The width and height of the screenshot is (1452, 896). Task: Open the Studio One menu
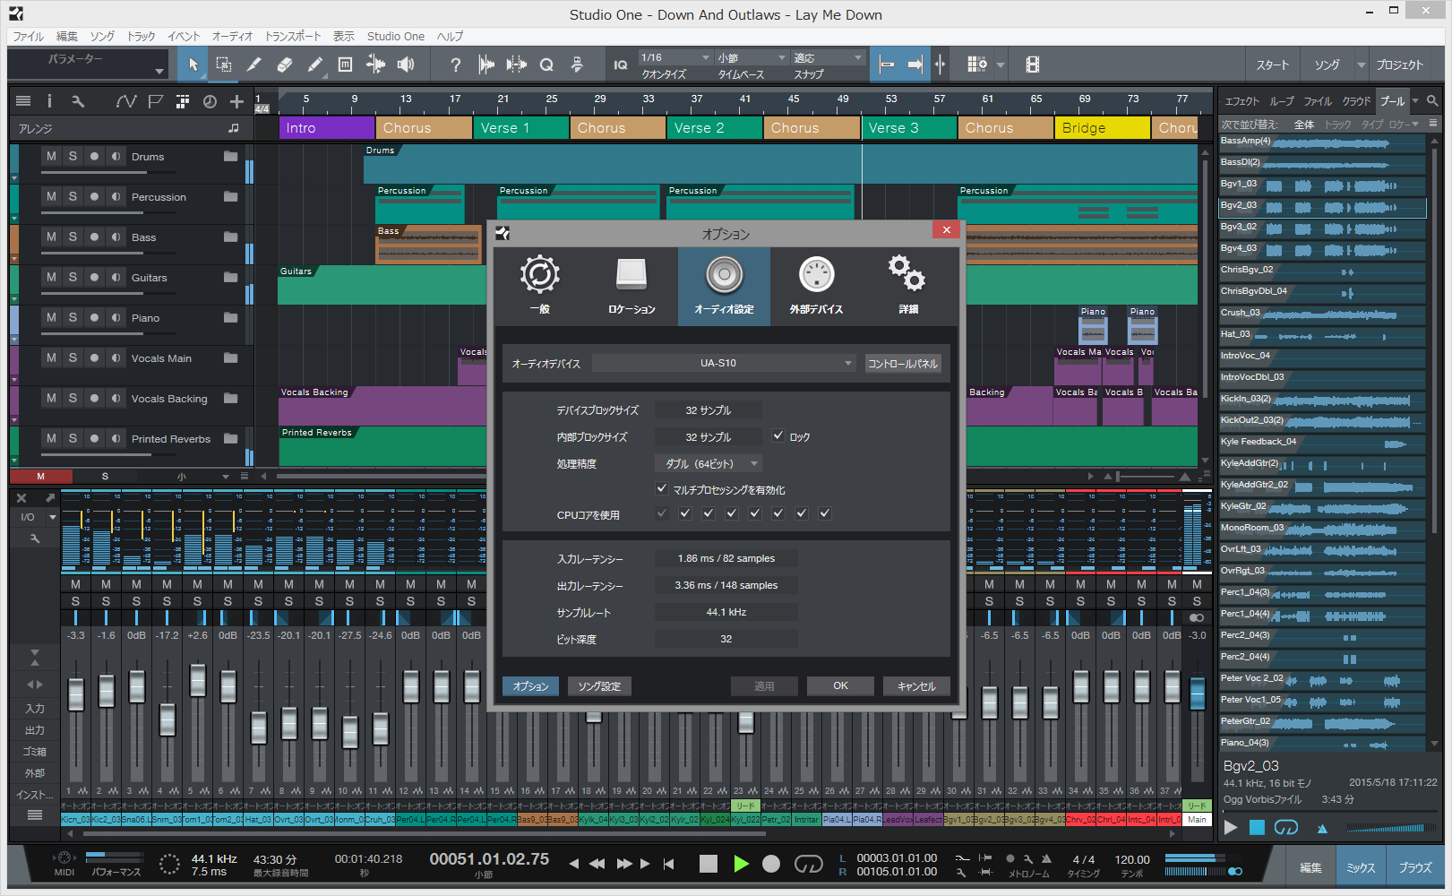pyautogui.click(x=396, y=36)
